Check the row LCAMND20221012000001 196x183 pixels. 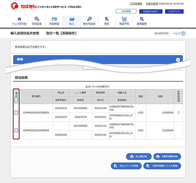tap(16, 113)
